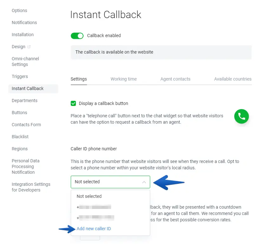Image resolution: width=266 pixels, height=247 pixels.
Task: Click Add new caller ID link
Action: point(94,229)
